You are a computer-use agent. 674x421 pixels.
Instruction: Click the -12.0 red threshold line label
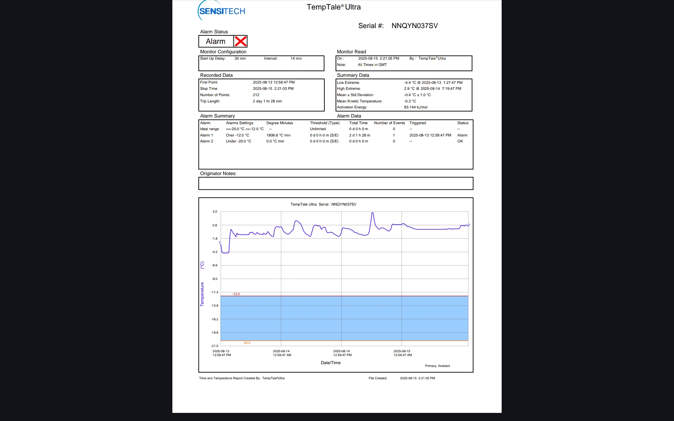pos(236,294)
